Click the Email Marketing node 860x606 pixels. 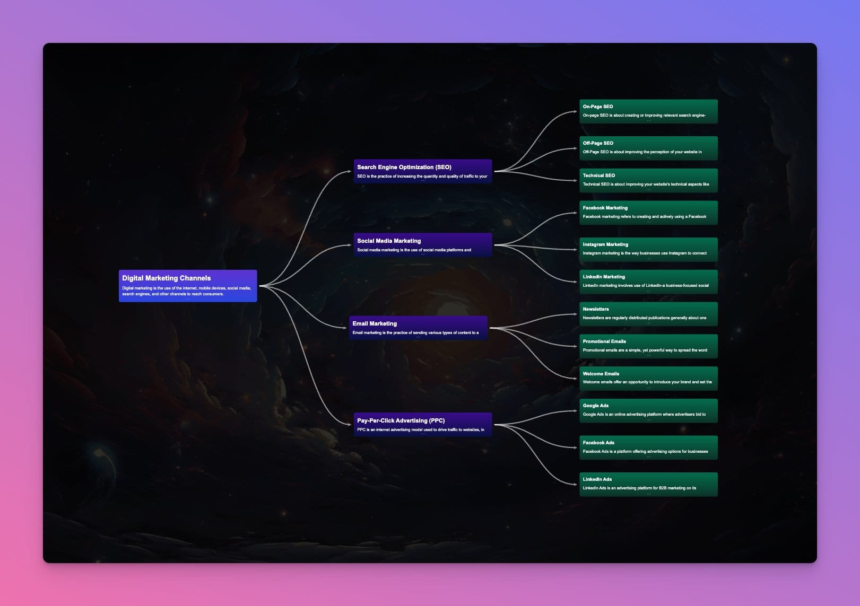(418, 328)
